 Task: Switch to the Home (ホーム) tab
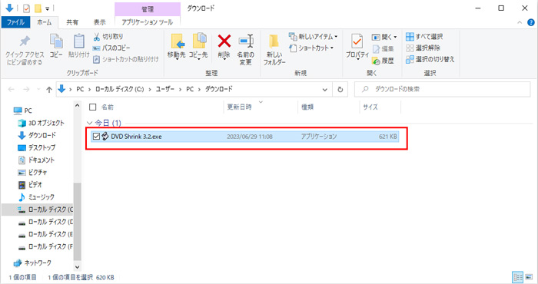point(45,22)
